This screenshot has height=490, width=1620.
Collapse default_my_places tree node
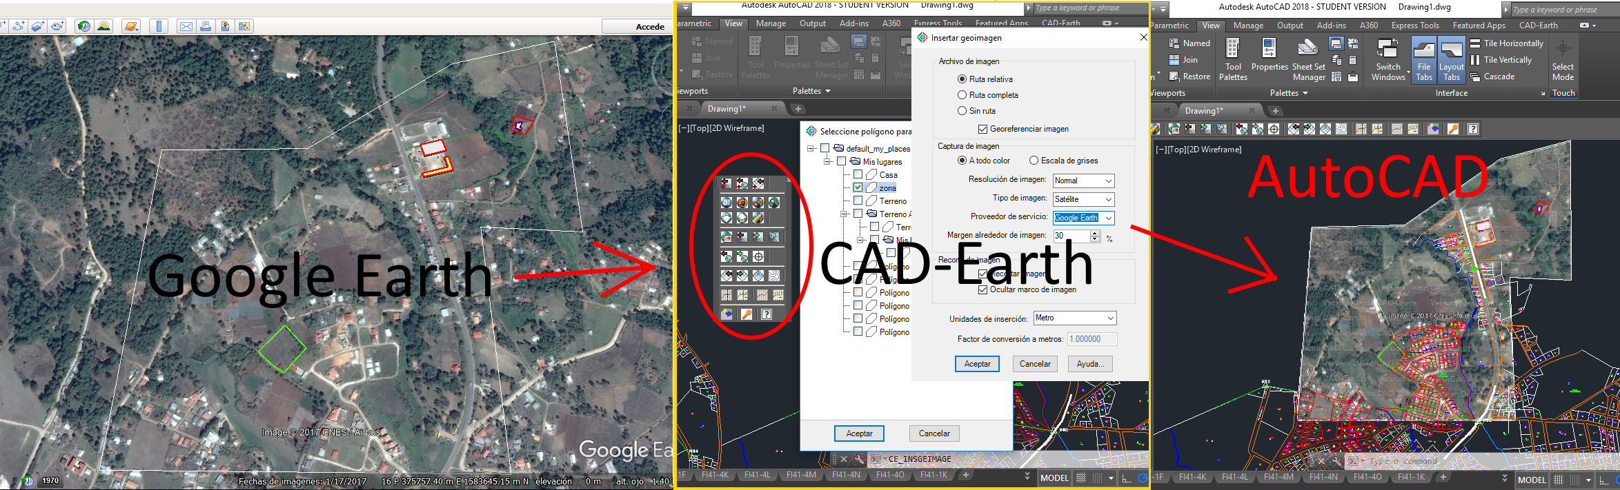point(811,148)
